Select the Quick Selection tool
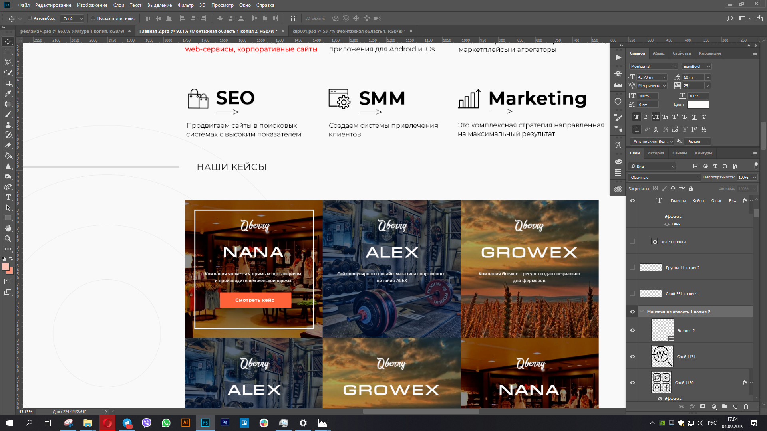This screenshot has width=767, height=431. [x=8, y=73]
